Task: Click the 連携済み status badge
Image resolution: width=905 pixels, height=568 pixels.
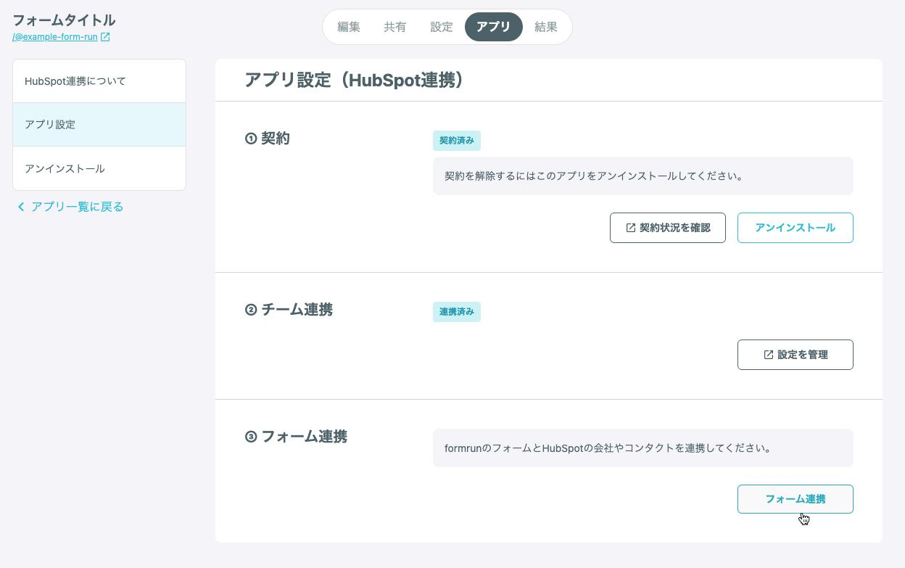Action: pyautogui.click(x=457, y=312)
